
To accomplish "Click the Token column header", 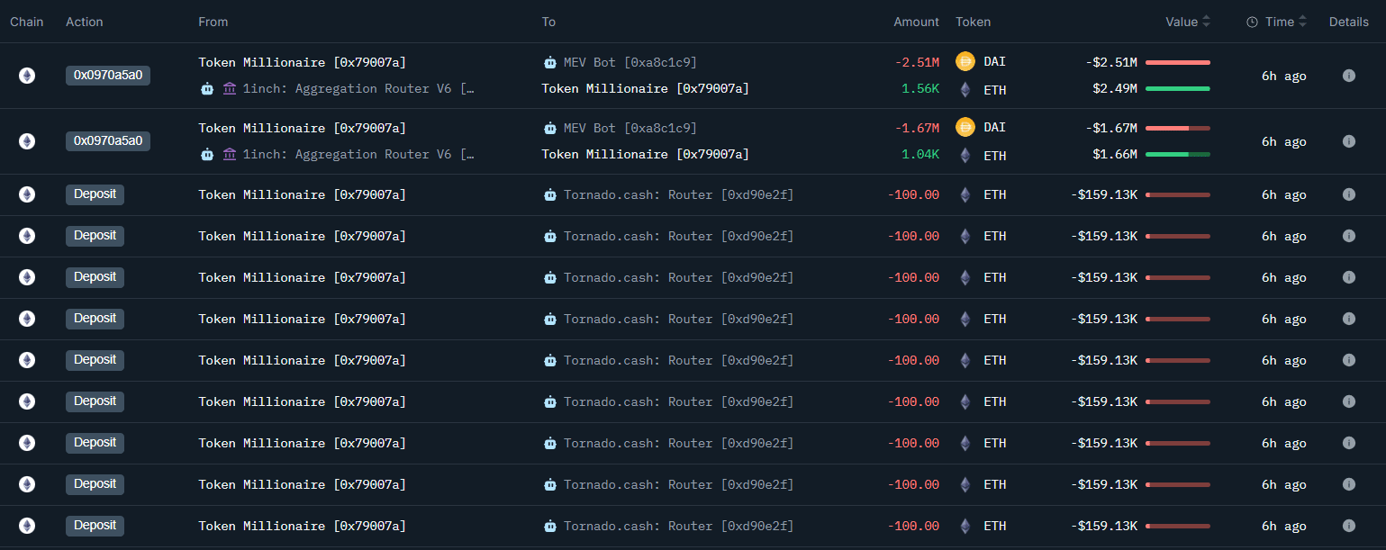I will 973,22.
